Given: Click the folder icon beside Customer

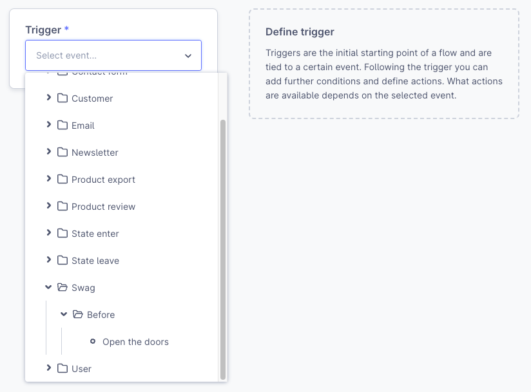Looking at the screenshot, I should click(63, 98).
